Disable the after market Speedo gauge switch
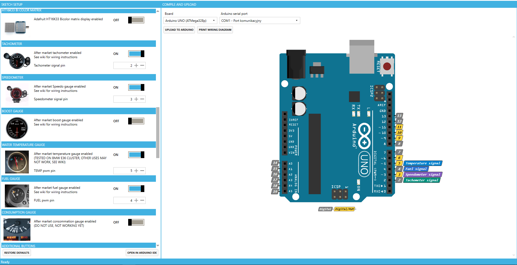Image resolution: width=517 pixels, height=265 pixels. coord(136,87)
